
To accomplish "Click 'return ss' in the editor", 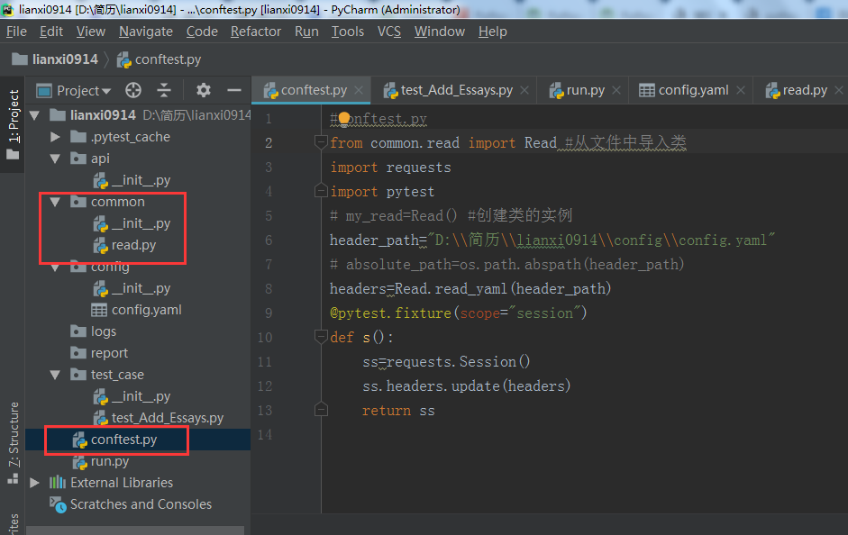I will 398,410.
